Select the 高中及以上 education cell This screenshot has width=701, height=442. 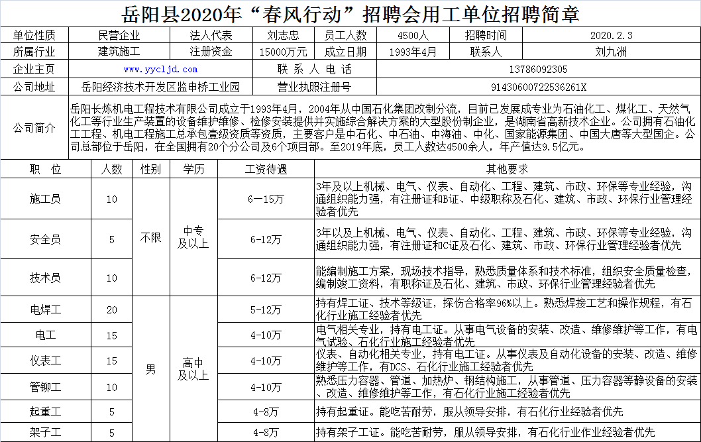coord(193,368)
